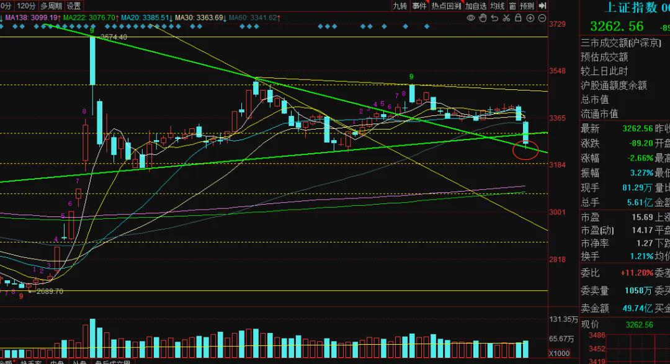Click the 卖金额 value 49.74亿
Screen dimensions: 670x364
tap(638, 308)
